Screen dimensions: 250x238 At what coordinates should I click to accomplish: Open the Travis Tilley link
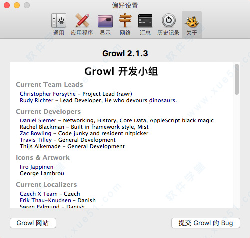click(36, 140)
